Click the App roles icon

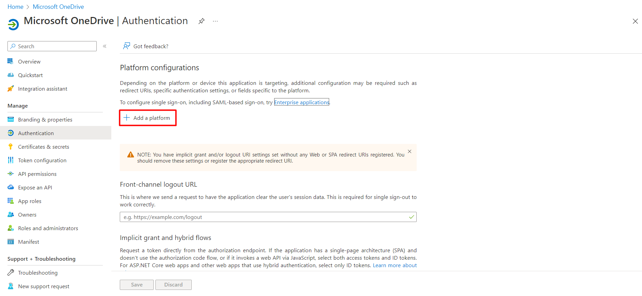[11, 201]
